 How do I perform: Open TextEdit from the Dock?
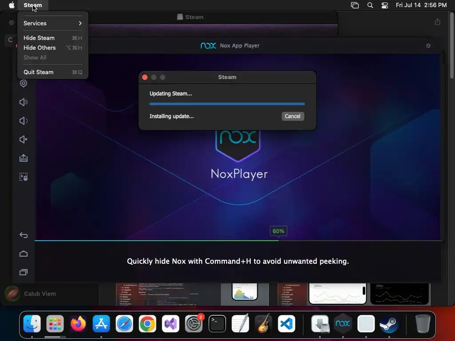240,323
